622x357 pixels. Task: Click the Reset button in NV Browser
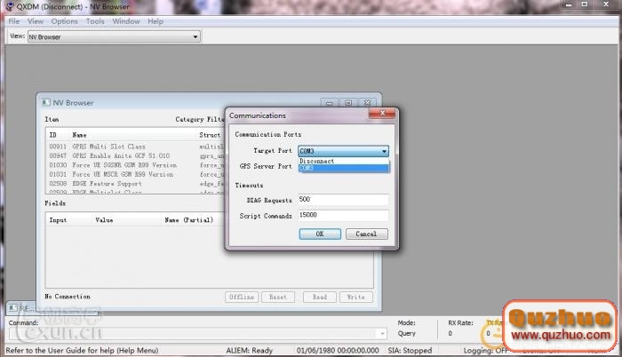(x=278, y=297)
